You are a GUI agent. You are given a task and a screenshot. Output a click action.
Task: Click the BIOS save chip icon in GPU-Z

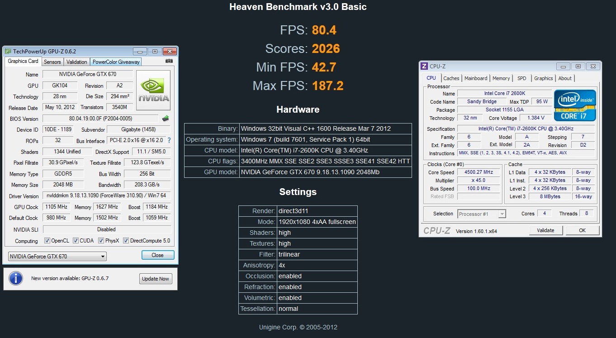click(166, 119)
